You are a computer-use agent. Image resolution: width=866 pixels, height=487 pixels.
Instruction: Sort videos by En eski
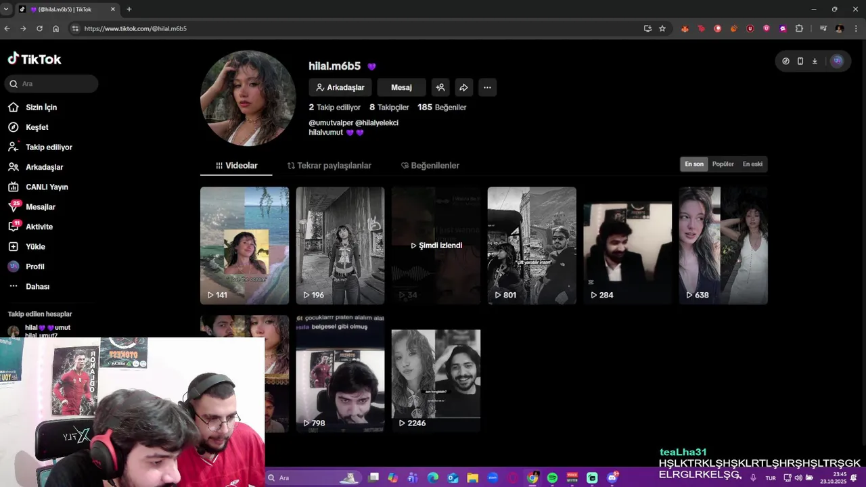(752, 164)
